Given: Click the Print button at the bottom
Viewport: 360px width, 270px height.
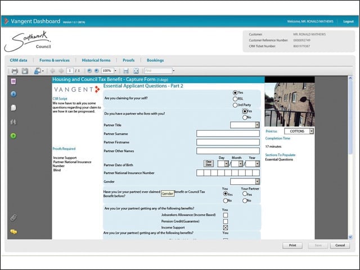Looking at the screenshot, I should point(292,245).
